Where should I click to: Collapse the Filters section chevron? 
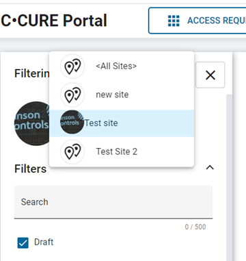coord(210,168)
